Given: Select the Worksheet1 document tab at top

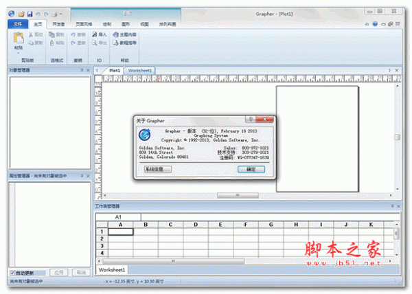Looking at the screenshot, I should pyautogui.click(x=140, y=71).
